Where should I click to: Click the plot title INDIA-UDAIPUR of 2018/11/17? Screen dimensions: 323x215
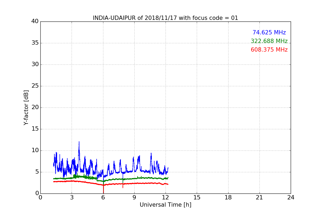[x=165, y=18]
